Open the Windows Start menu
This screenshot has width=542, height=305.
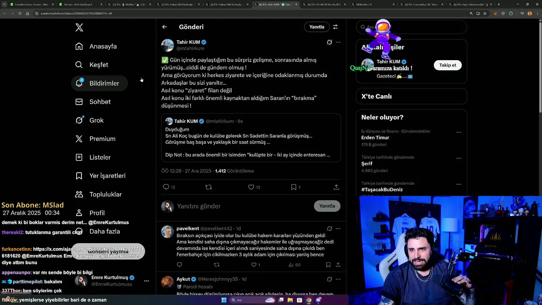tap(224, 300)
